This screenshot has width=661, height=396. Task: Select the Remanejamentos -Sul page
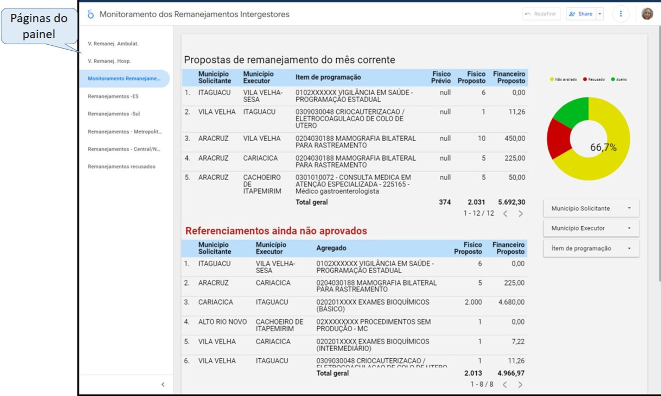click(114, 114)
